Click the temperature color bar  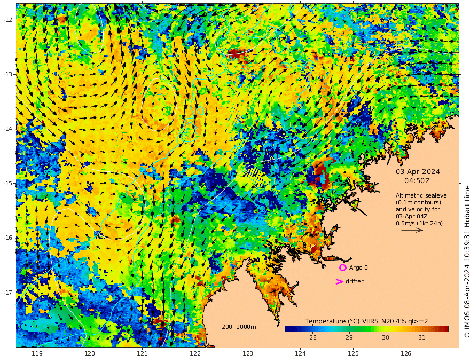tap(366, 329)
